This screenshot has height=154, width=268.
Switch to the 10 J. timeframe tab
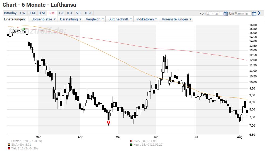click(88, 13)
